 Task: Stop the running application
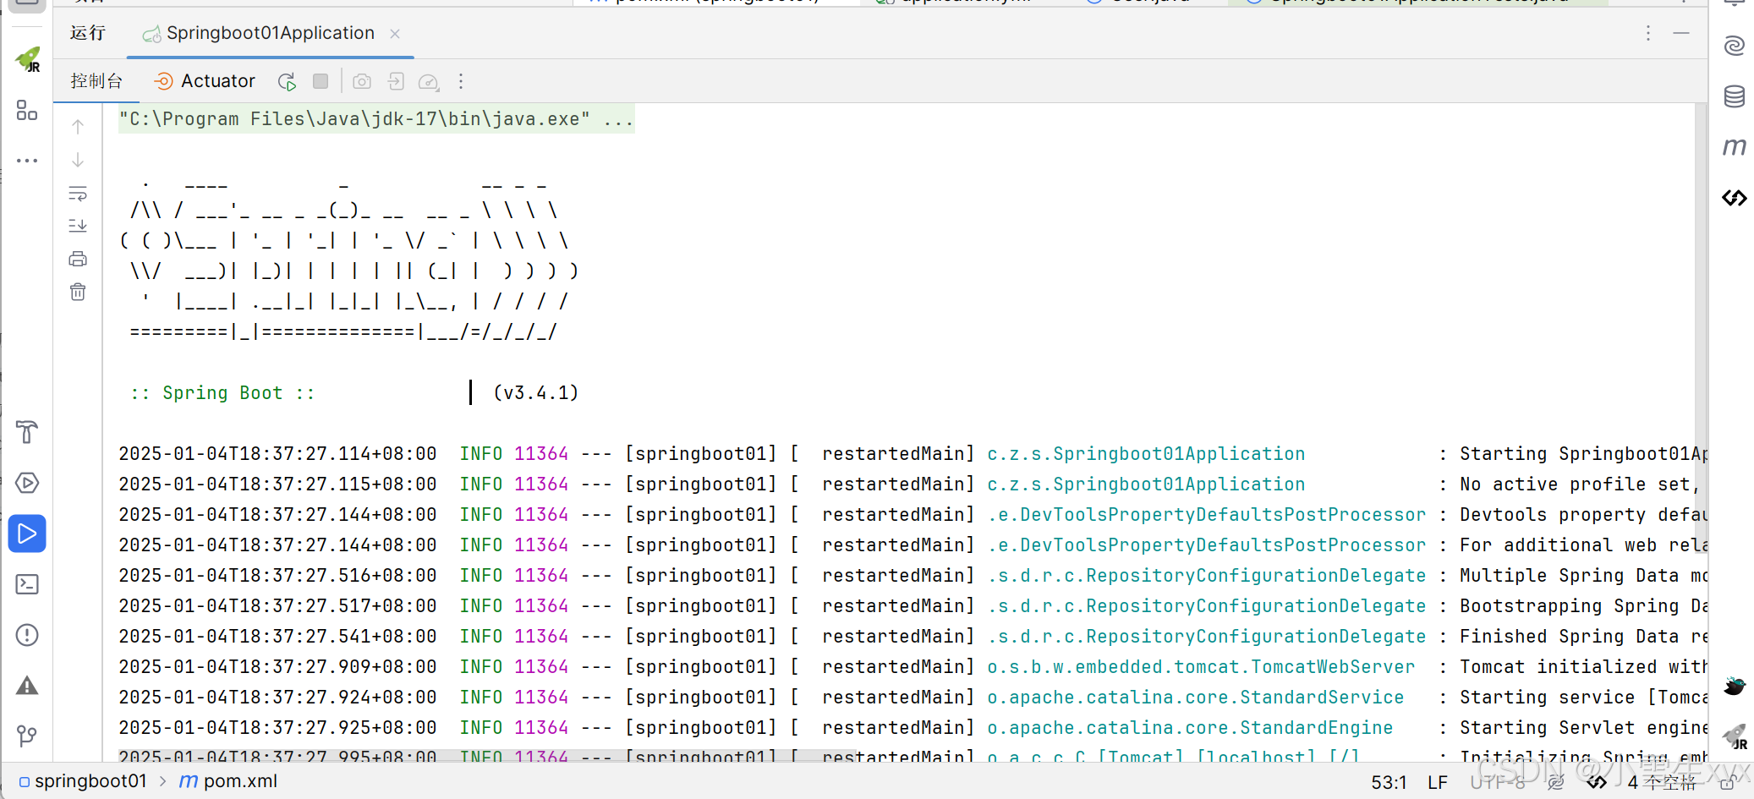point(321,81)
